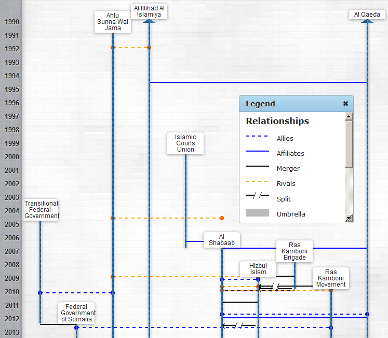Image resolution: width=388 pixels, height=338 pixels.
Task: Click the Legend panel resize handle
Action: 349,218
